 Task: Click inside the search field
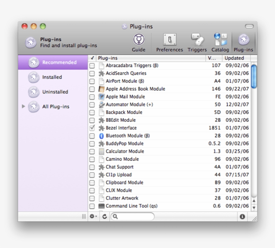pyautogui.click(x=134, y=217)
